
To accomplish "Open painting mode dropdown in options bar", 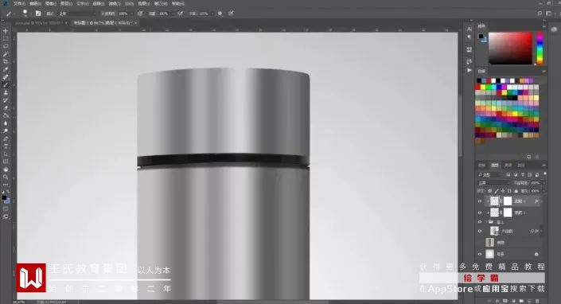I will pyautogui.click(x=77, y=14).
